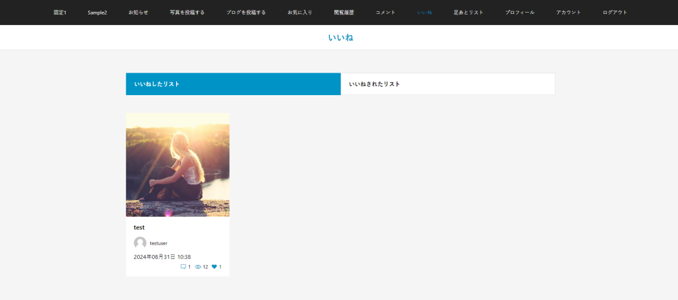Go to コメント in the top menu
This screenshot has height=300, width=678.
coord(385,13)
